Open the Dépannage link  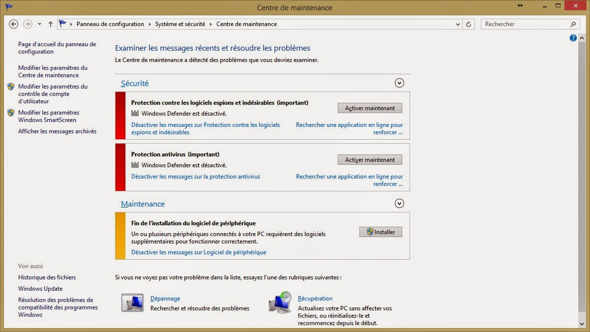pos(165,299)
